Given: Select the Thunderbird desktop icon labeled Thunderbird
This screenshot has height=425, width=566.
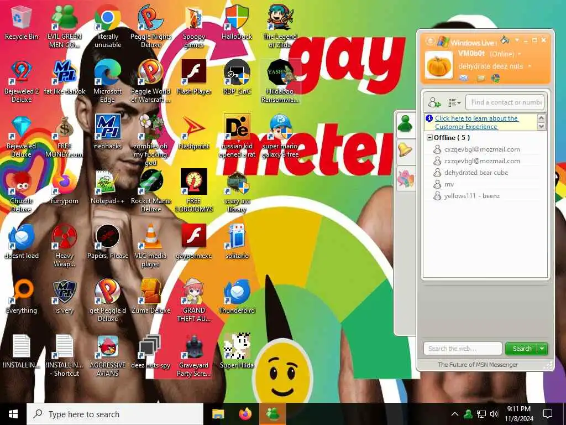Looking at the screenshot, I should (x=237, y=296).
